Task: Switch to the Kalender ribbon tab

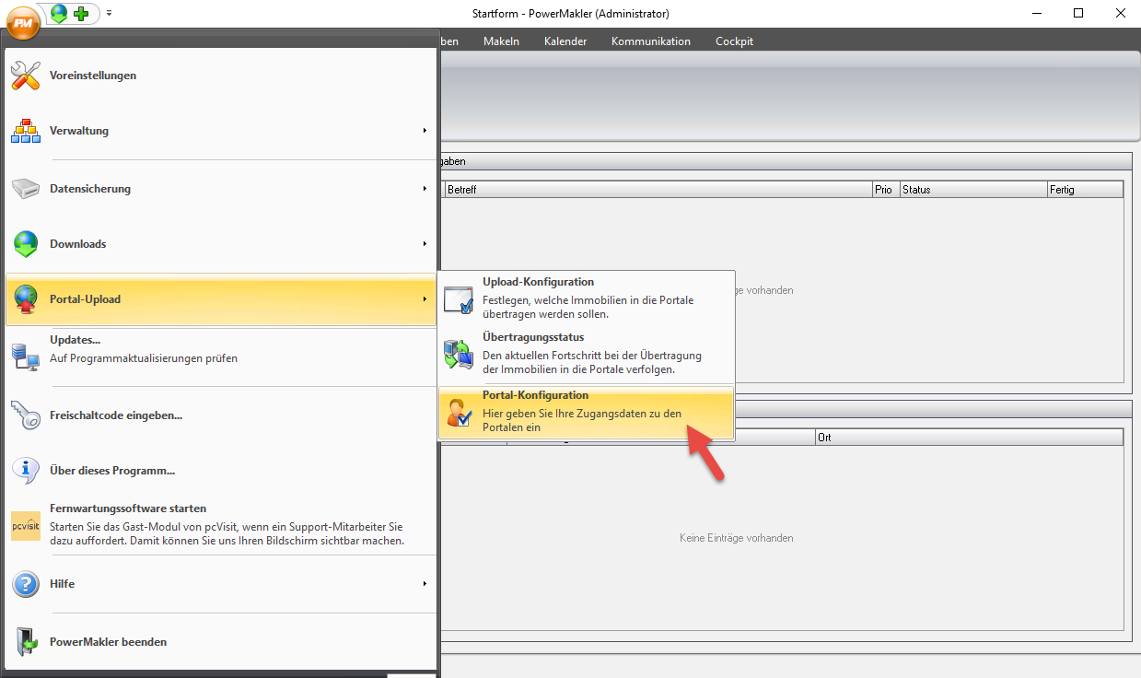Action: click(565, 41)
